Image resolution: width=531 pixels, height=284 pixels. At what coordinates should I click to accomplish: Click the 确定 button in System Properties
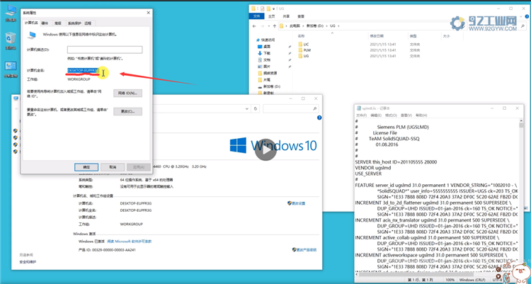point(86,167)
